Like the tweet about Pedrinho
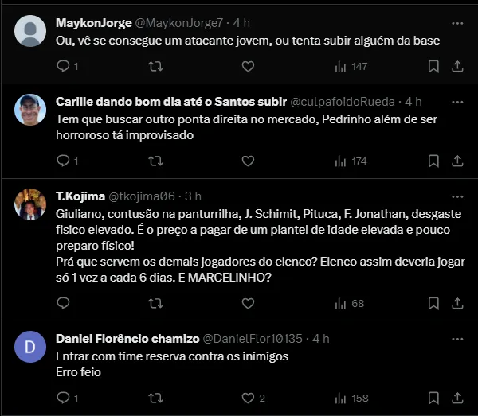This screenshot has width=478, height=416. pos(248,161)
